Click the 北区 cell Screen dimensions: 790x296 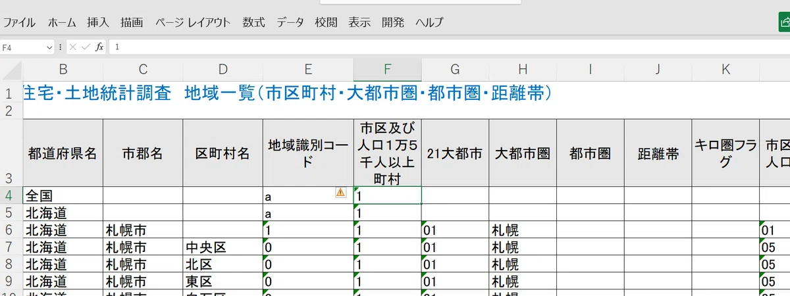[223, 264]
